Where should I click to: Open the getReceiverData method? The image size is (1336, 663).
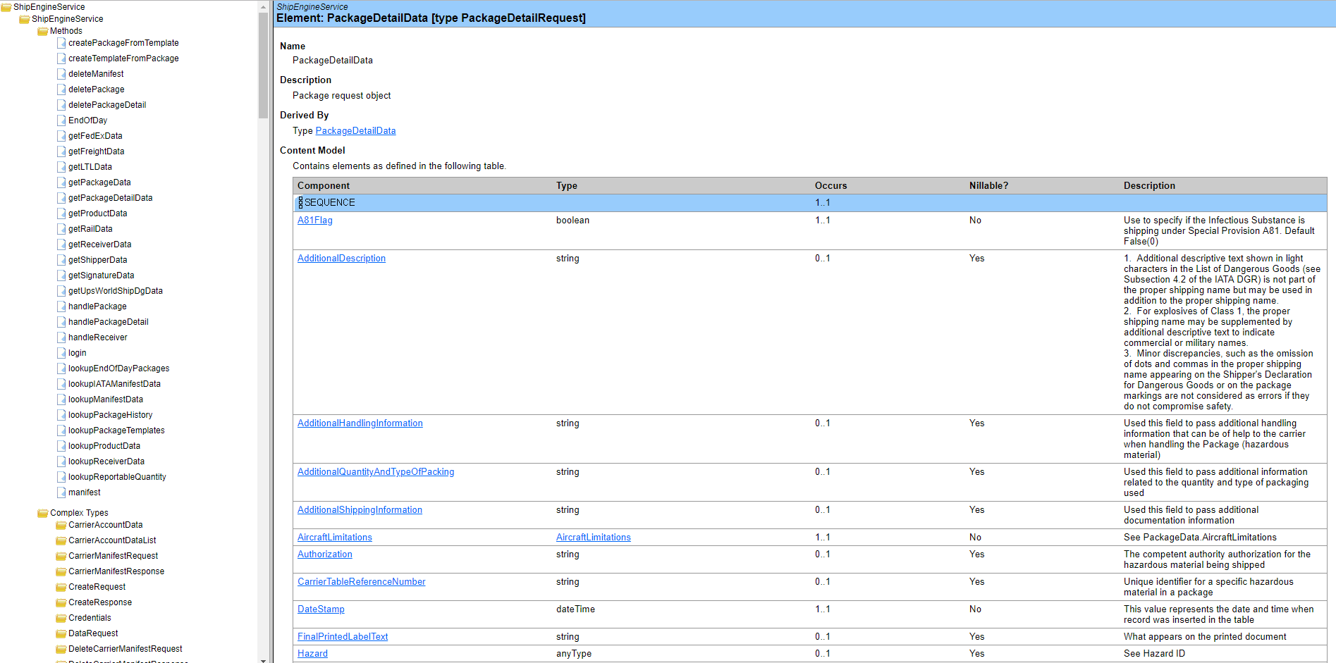(x=99, y=244)
